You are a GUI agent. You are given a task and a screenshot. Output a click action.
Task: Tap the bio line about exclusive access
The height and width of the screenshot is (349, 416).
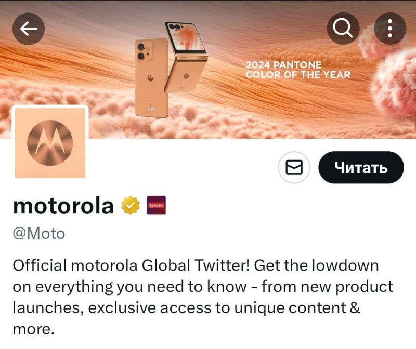tap(186, 307)
